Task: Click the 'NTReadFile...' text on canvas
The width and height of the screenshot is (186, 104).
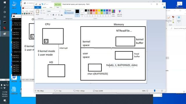Action: coord(124,31)
